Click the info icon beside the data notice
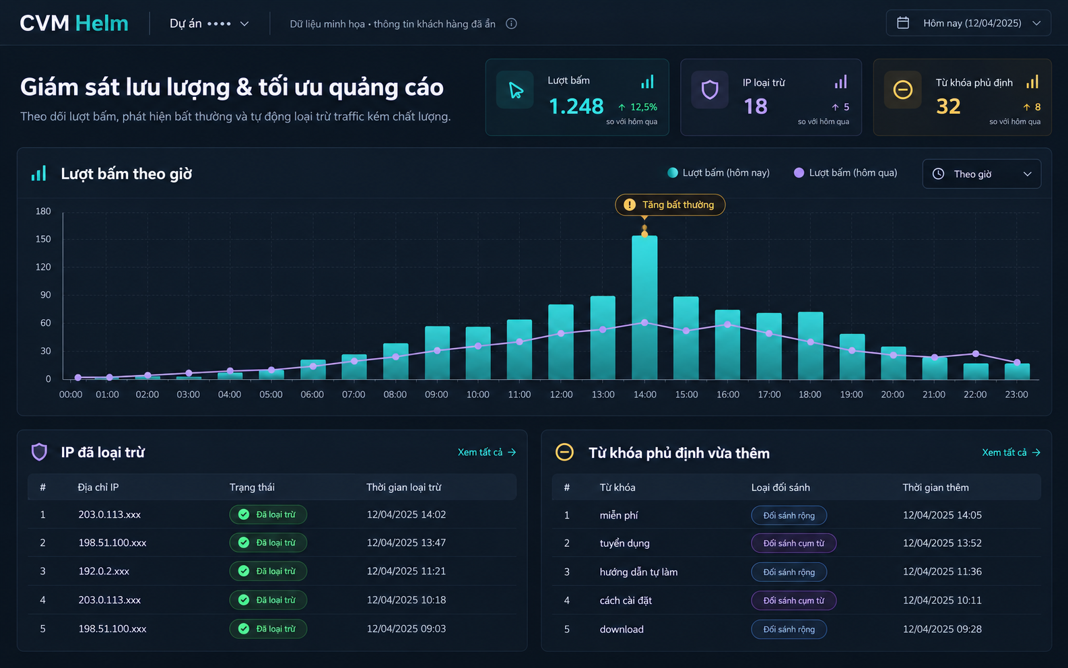This screenshot has width=1068, height=668. point(511,24)
